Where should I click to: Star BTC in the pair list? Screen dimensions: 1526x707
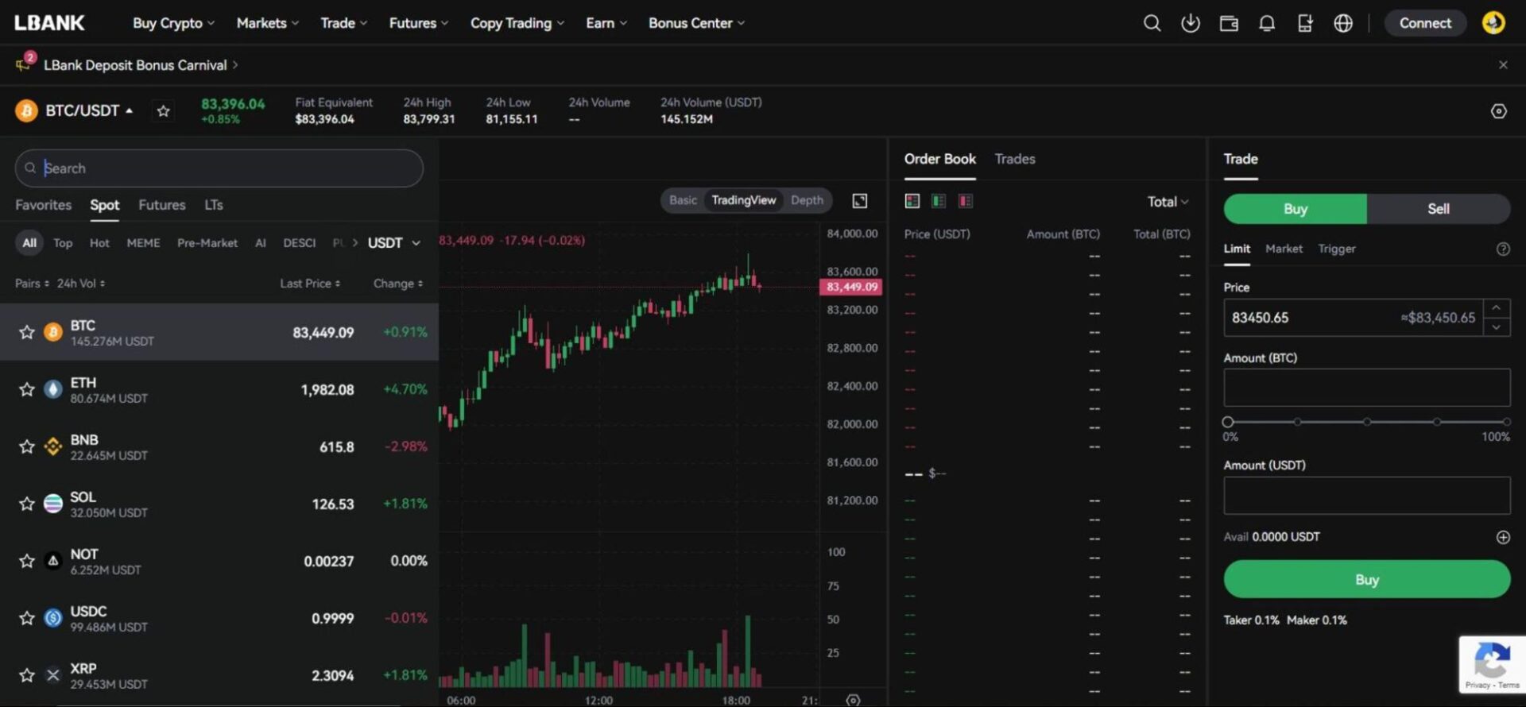pyautogui.click(x=27, y=332)
